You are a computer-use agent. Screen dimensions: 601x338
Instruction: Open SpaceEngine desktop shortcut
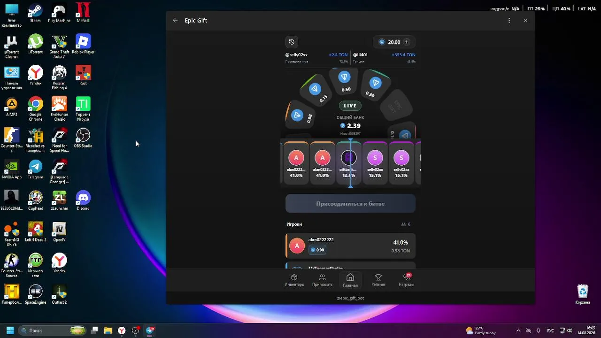click(x=35, y=295)
